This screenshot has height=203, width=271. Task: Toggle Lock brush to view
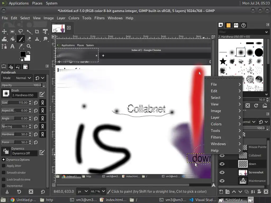(3, 179)
